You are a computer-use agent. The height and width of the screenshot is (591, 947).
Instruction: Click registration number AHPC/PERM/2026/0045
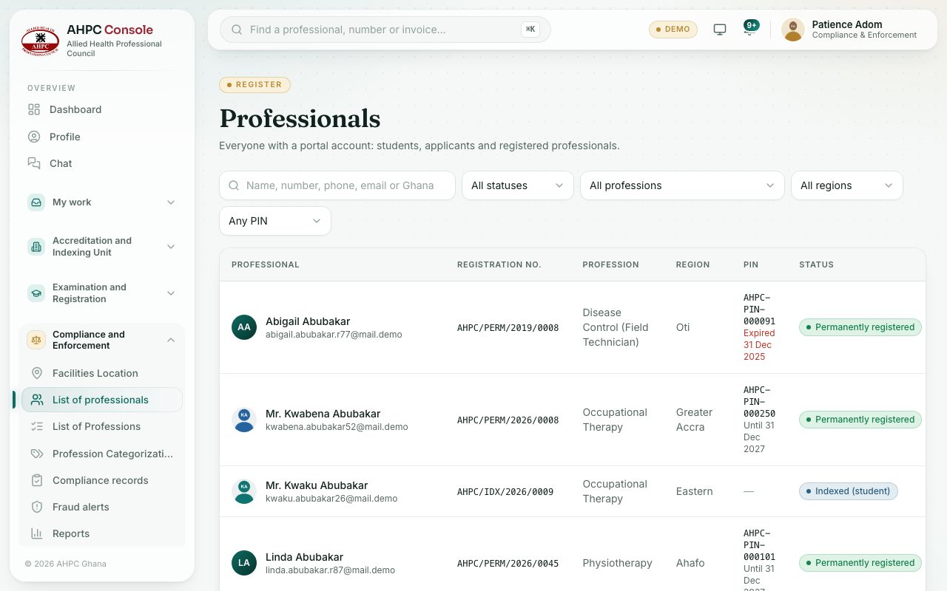coord(508,564)
